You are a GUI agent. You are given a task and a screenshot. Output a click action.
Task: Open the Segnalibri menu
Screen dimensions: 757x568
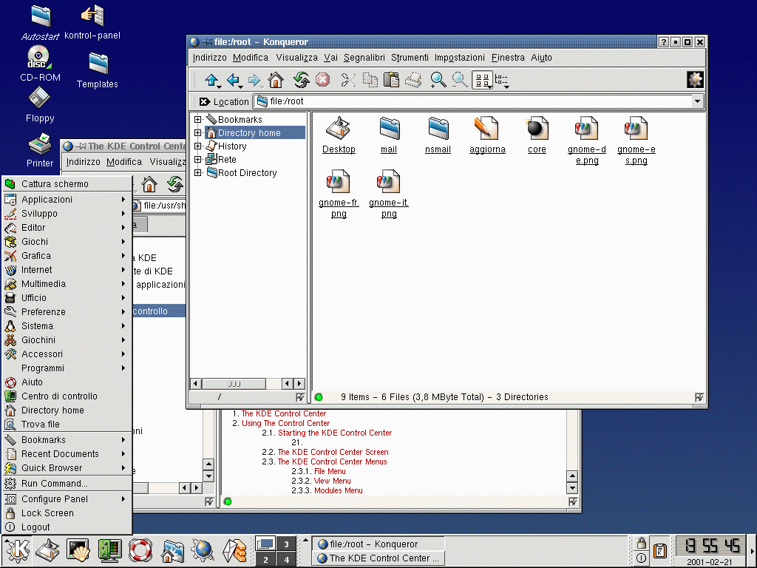(364, 58)
